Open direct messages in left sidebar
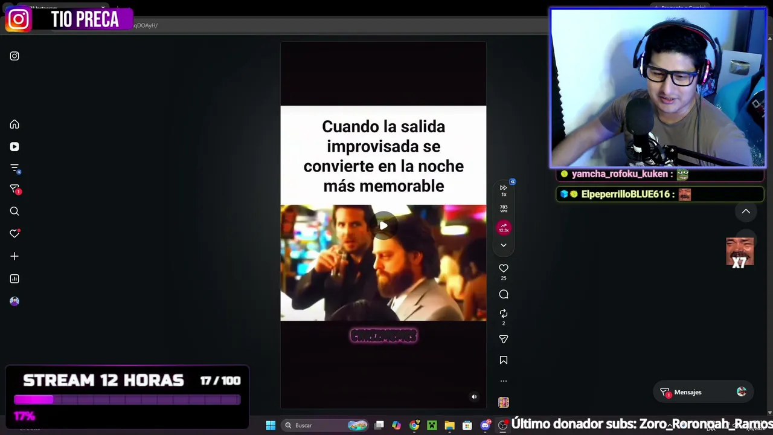Image resolution: width=773 pixels, height=435 pixels. [15, 190]
